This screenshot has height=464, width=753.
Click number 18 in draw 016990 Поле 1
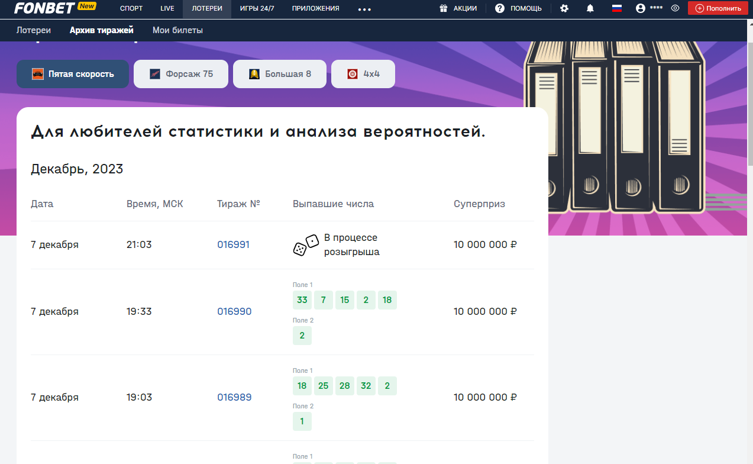point(387,300)
